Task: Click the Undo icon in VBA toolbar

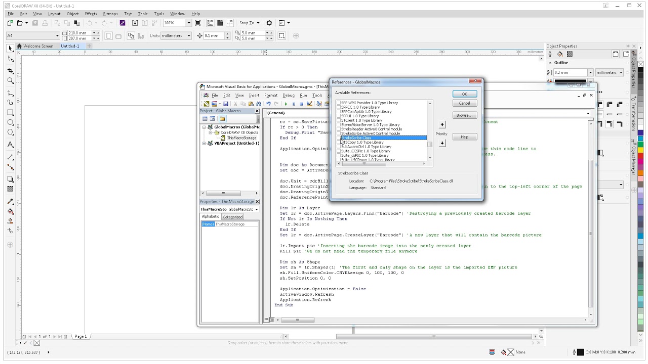Action: 268,104
